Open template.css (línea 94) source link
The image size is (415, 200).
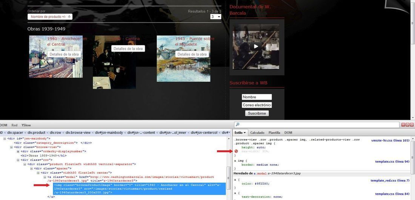pos(392,162)
